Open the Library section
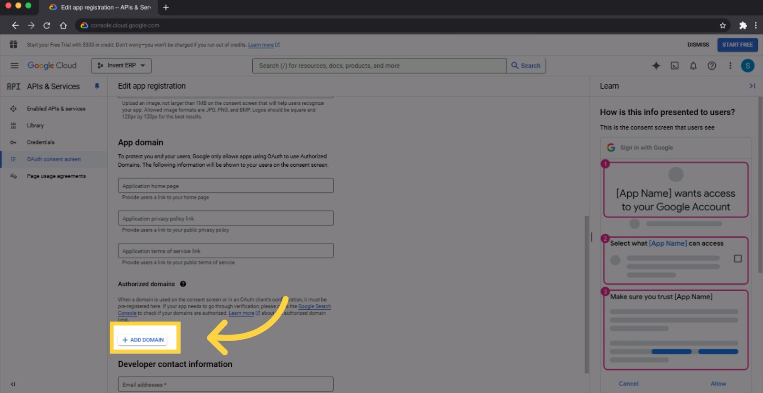This screenshot has height=393, width=763. [x=35, y=125]
